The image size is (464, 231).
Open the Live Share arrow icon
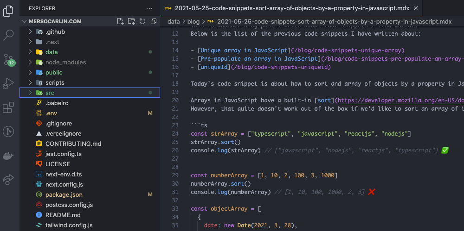8,180
